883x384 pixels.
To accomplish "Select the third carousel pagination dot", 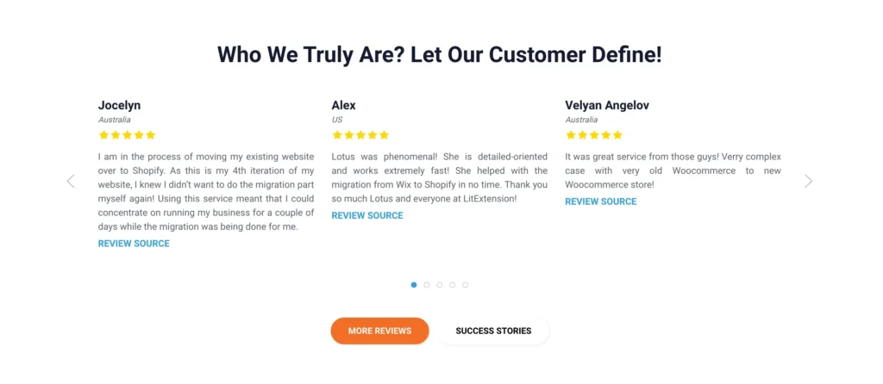I will (440, 284).
